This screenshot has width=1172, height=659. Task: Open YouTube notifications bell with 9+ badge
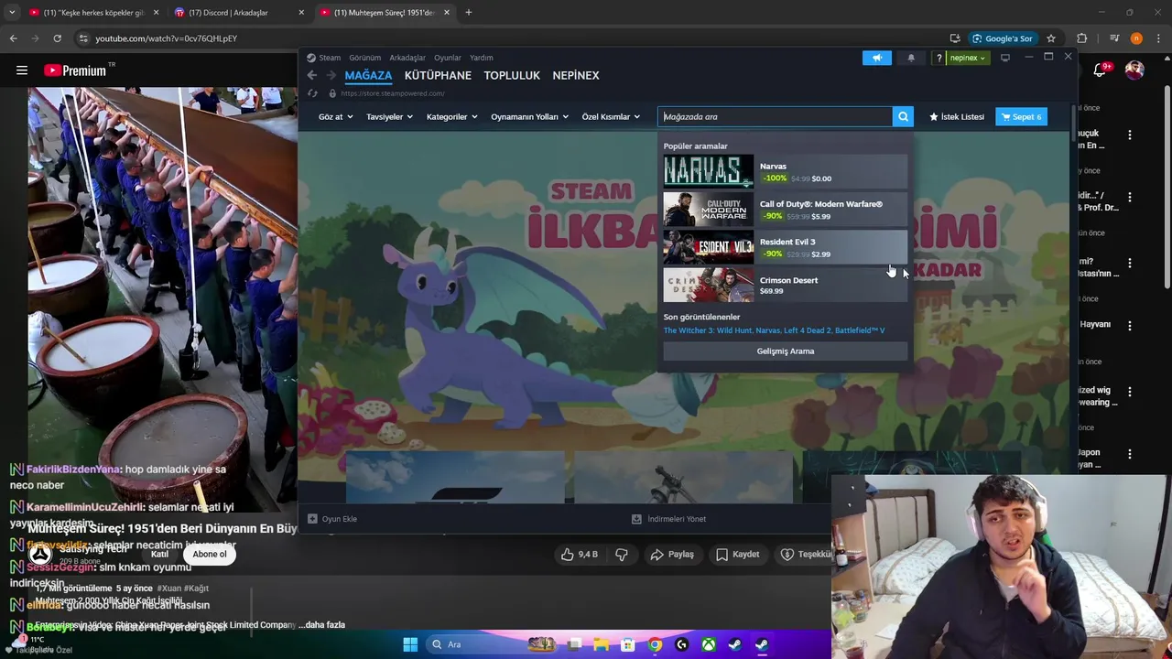pos(1101,70)
